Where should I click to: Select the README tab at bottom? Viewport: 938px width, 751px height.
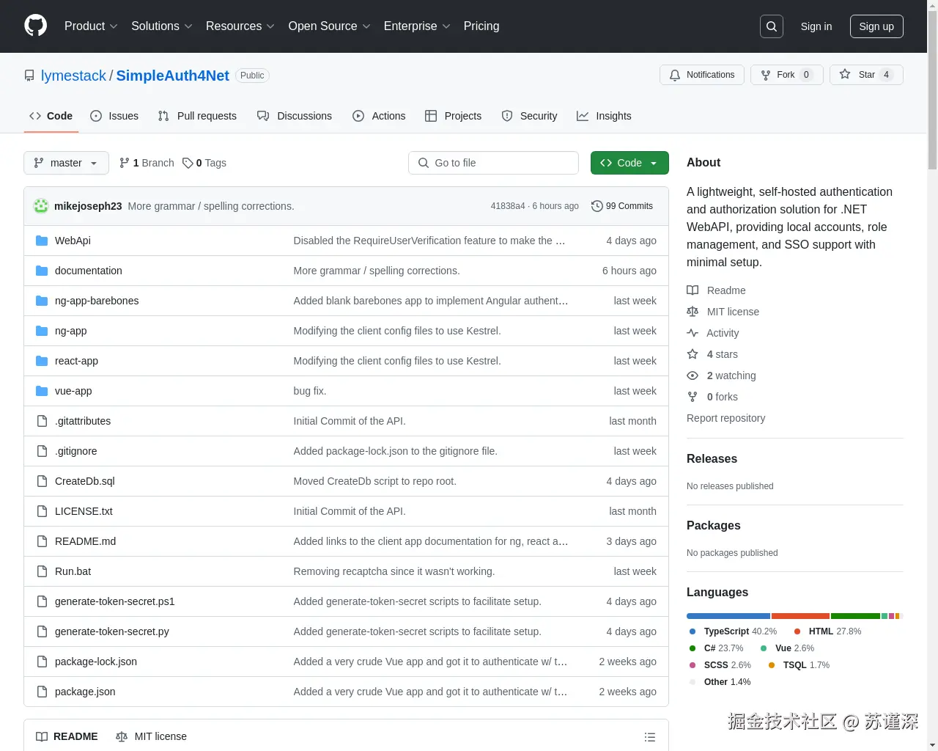67,736
